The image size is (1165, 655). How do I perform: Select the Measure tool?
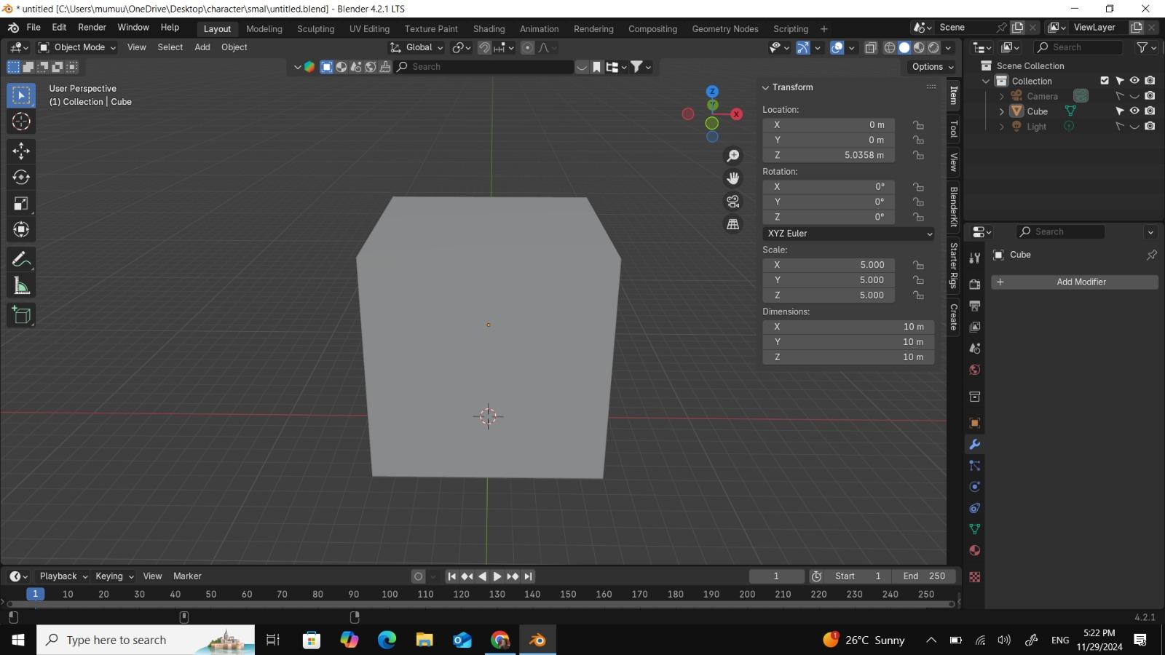coord(21,286)
